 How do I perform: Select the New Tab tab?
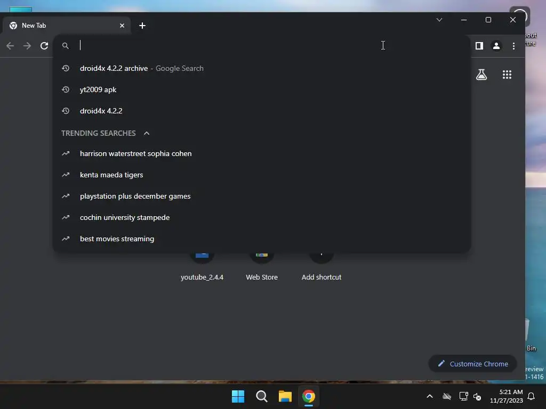(67, 26)
